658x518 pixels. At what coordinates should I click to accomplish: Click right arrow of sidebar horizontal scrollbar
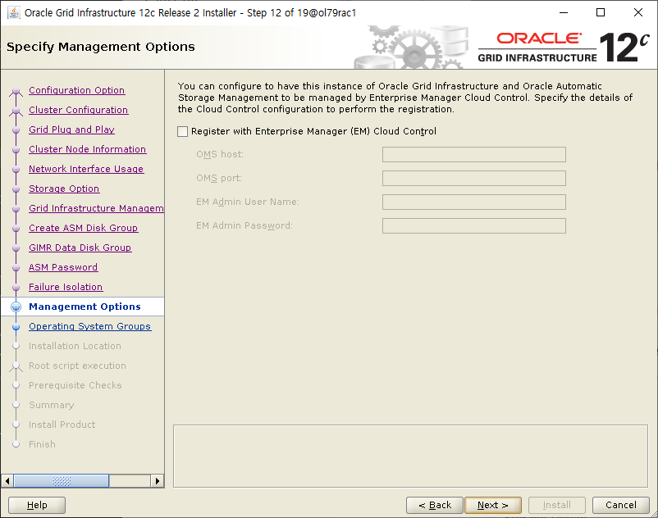point(157,480)
